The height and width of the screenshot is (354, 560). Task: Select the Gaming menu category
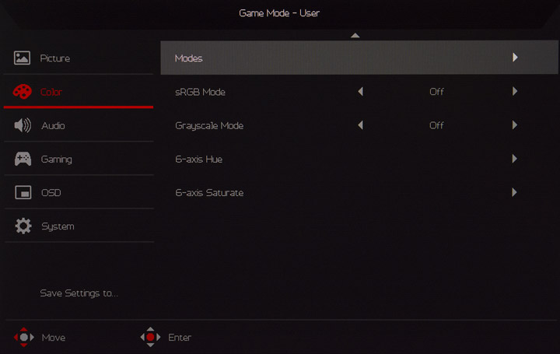pos(56,159)
